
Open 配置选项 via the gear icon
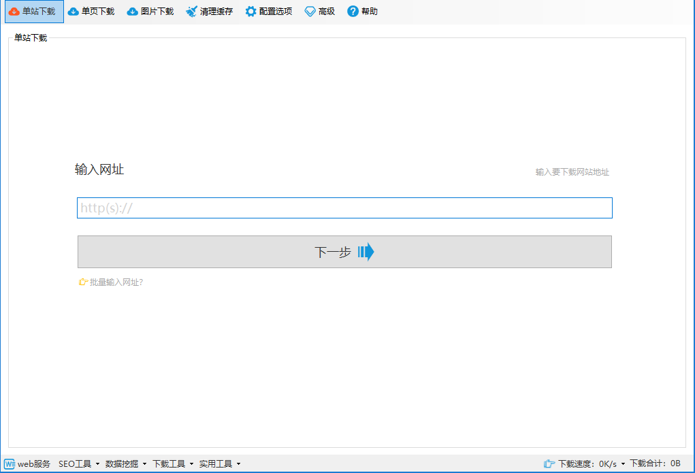coord(251,12)
